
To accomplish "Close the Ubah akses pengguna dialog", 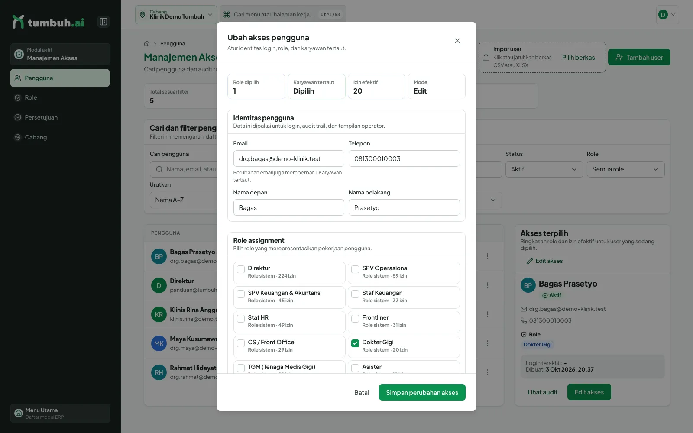I will (457, 41).
